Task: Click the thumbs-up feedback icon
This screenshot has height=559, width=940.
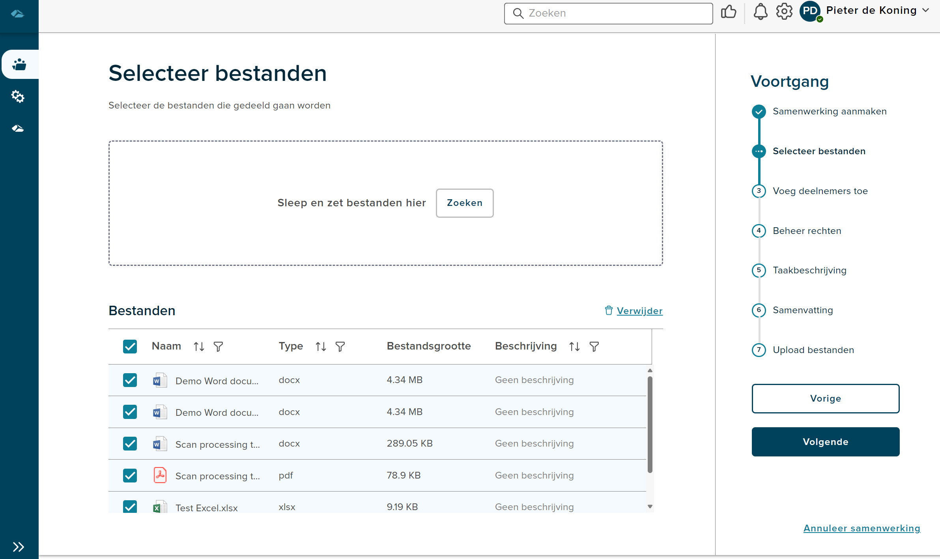Action: (729, 12)
